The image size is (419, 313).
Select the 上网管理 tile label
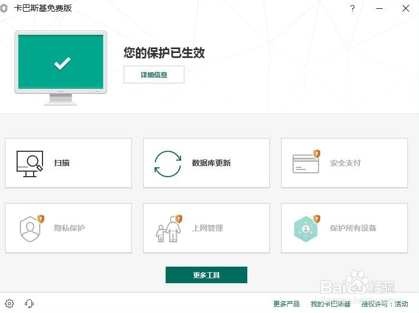pyautogui.click(x=208, y=228)
